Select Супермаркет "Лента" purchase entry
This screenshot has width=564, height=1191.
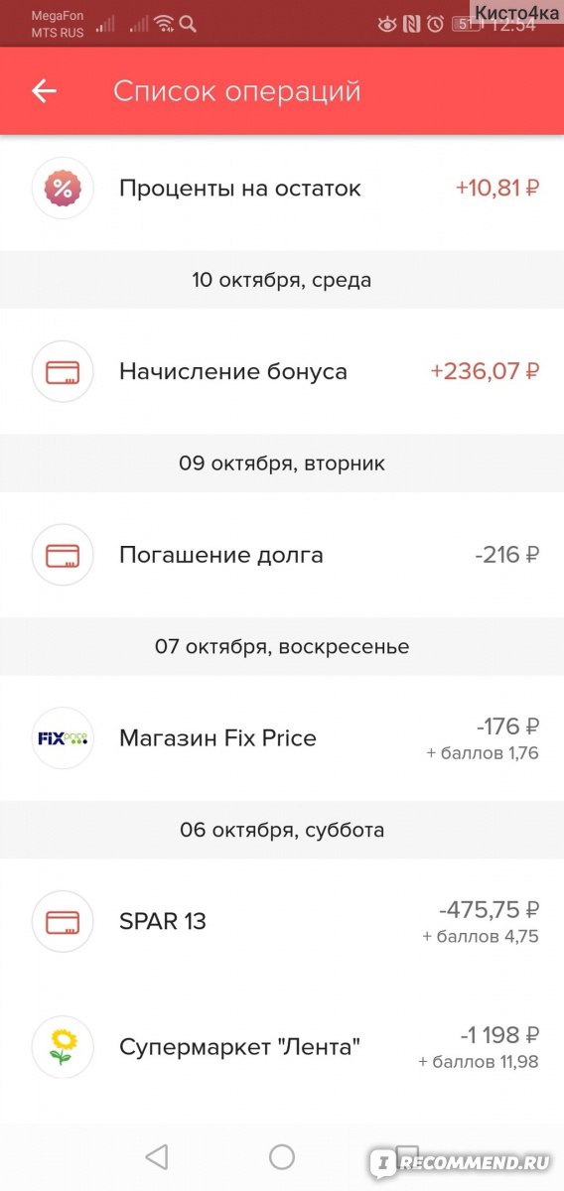[282, 1047]
